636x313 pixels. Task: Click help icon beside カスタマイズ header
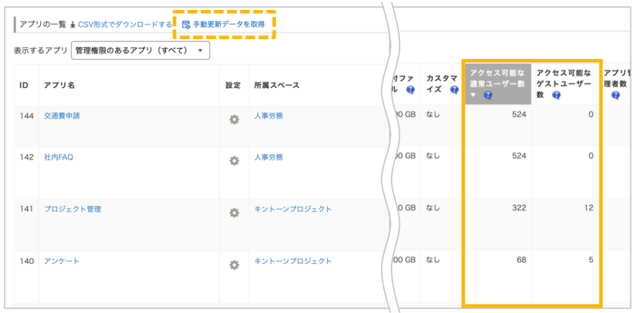(x=453, y=89)
